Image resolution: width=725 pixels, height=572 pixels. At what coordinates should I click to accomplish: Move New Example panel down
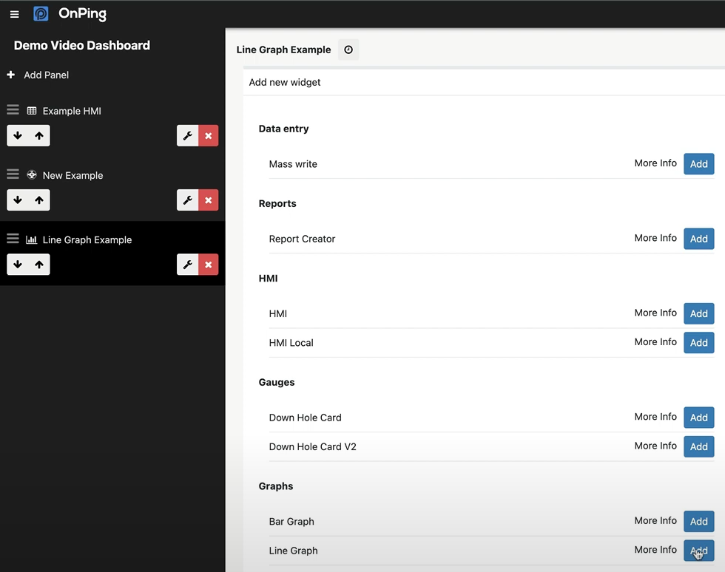point(18,200)
